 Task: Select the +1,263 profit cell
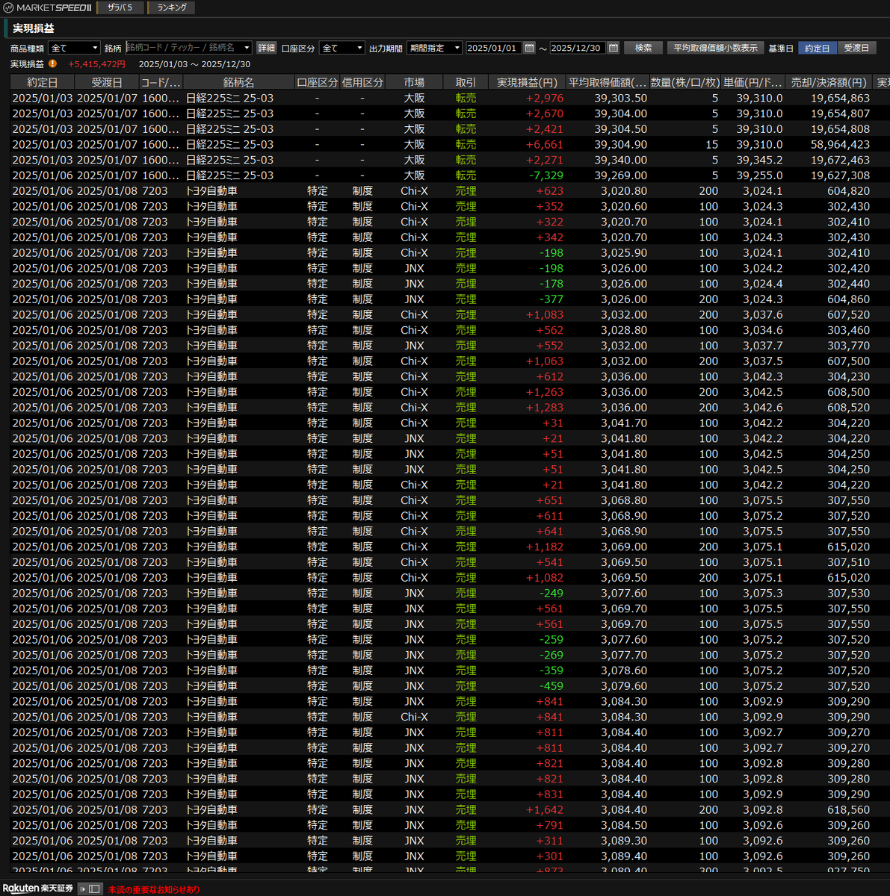545,392
